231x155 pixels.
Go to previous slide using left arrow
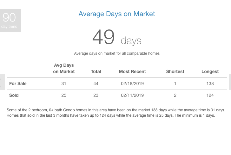click(x=2, y=82)
